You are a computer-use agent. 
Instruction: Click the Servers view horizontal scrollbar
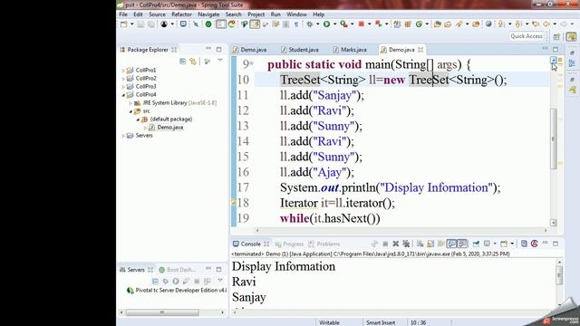click(x=162, y=312)
